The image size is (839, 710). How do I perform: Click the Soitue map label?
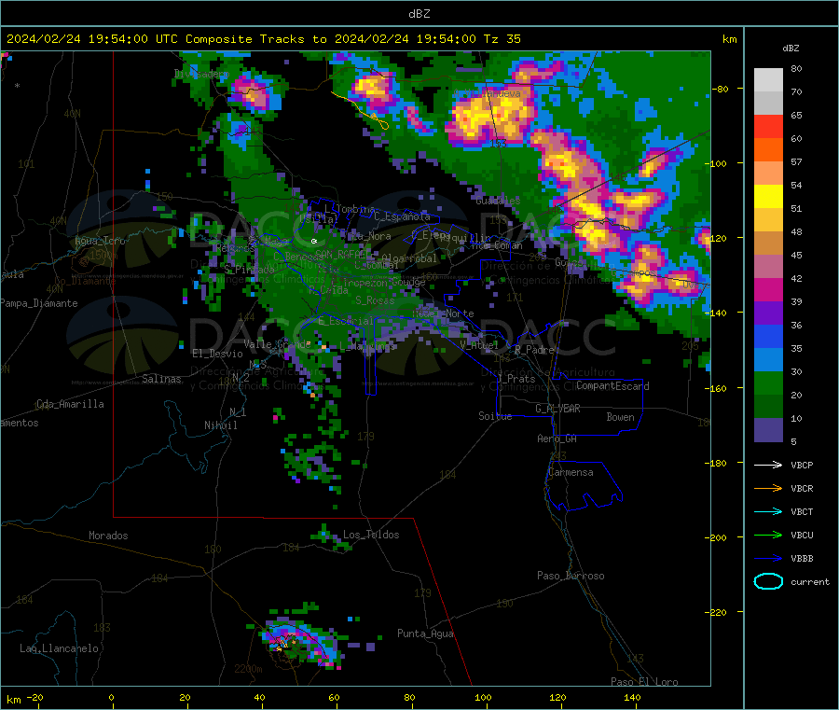pyautogui.click(x=495, y=416)
